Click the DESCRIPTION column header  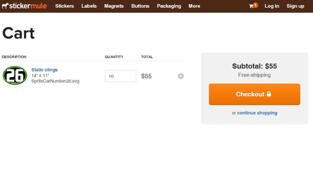pyautogui.click(x=14, y=57)
